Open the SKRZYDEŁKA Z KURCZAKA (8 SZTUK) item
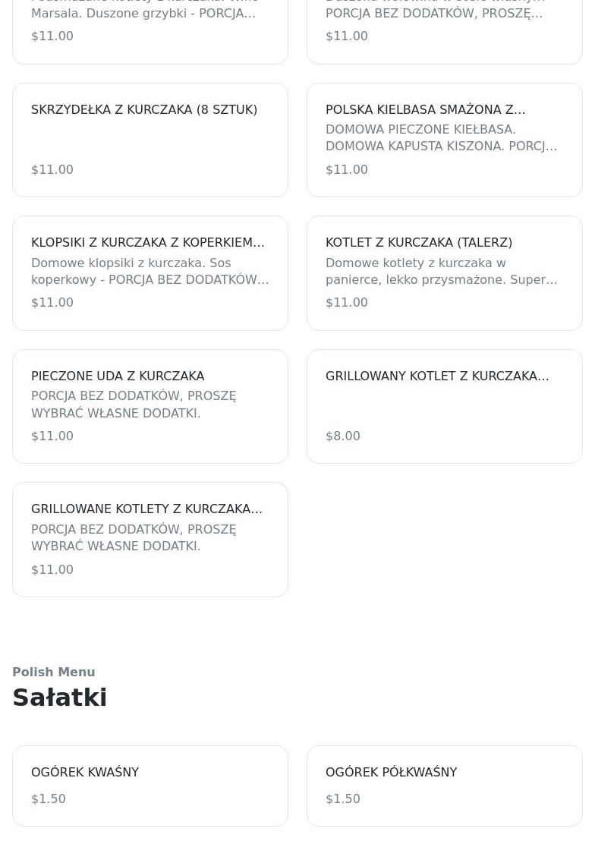This screenshot has width=595, height=863. [x=144, y=110]
